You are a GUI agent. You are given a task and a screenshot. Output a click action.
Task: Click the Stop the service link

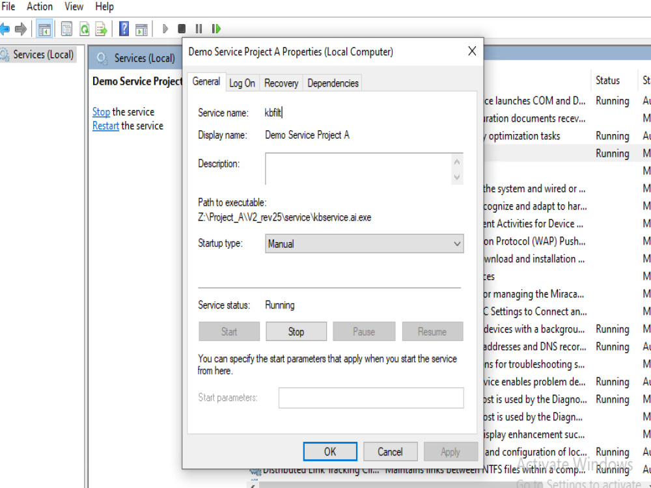pyautogui.click(x=101, y=112)
